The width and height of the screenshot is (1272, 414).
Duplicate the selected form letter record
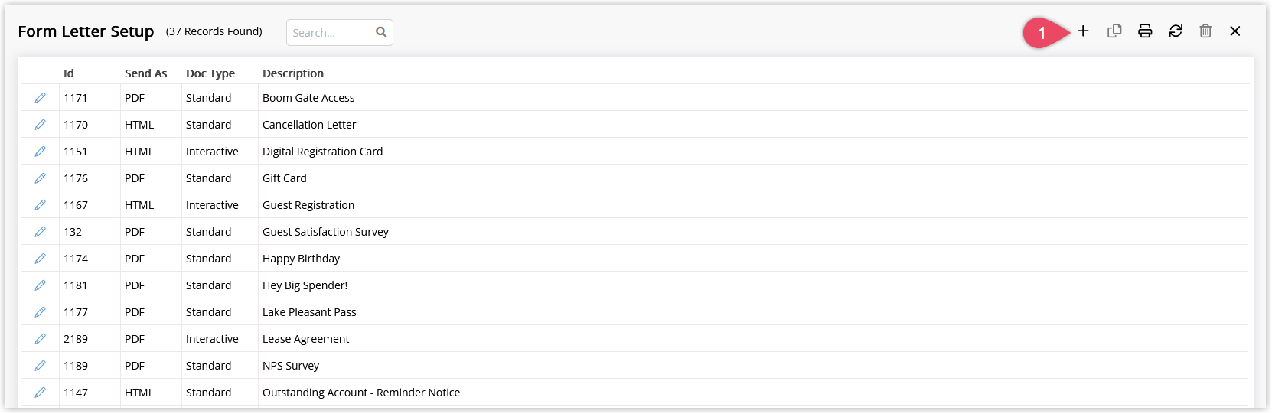coord(1114,31)
